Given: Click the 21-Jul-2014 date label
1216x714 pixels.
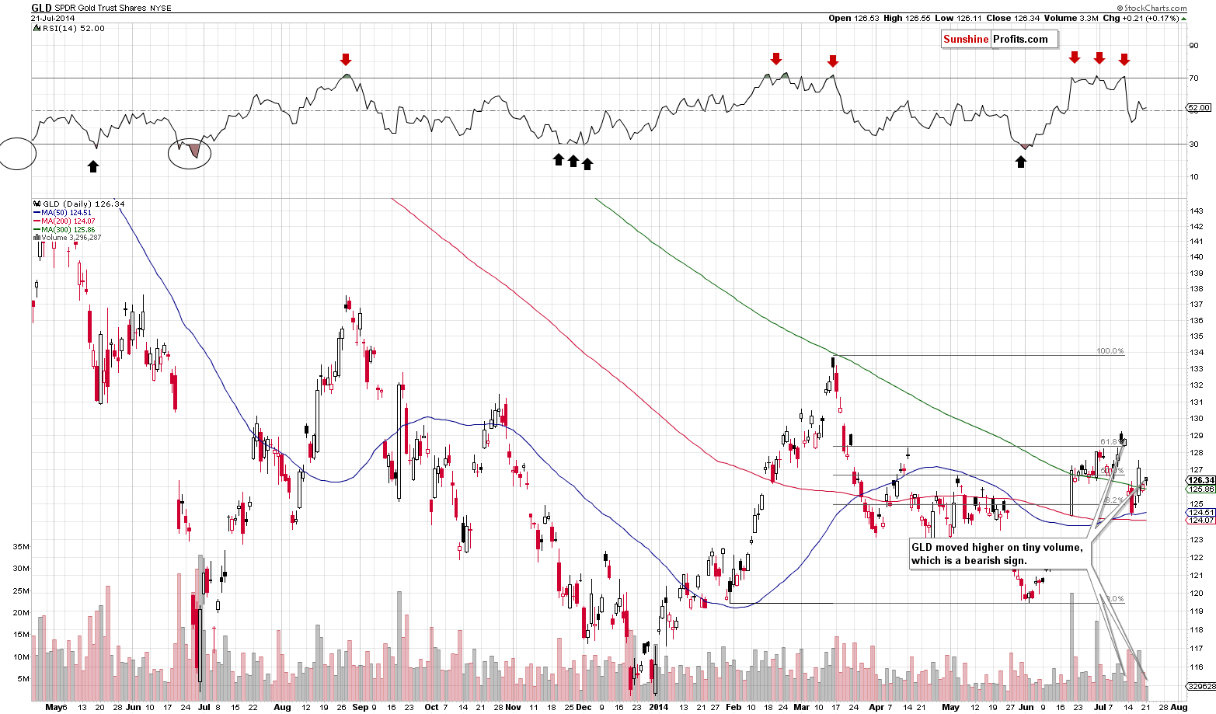Looking at the screenshot, I should 51,18.
